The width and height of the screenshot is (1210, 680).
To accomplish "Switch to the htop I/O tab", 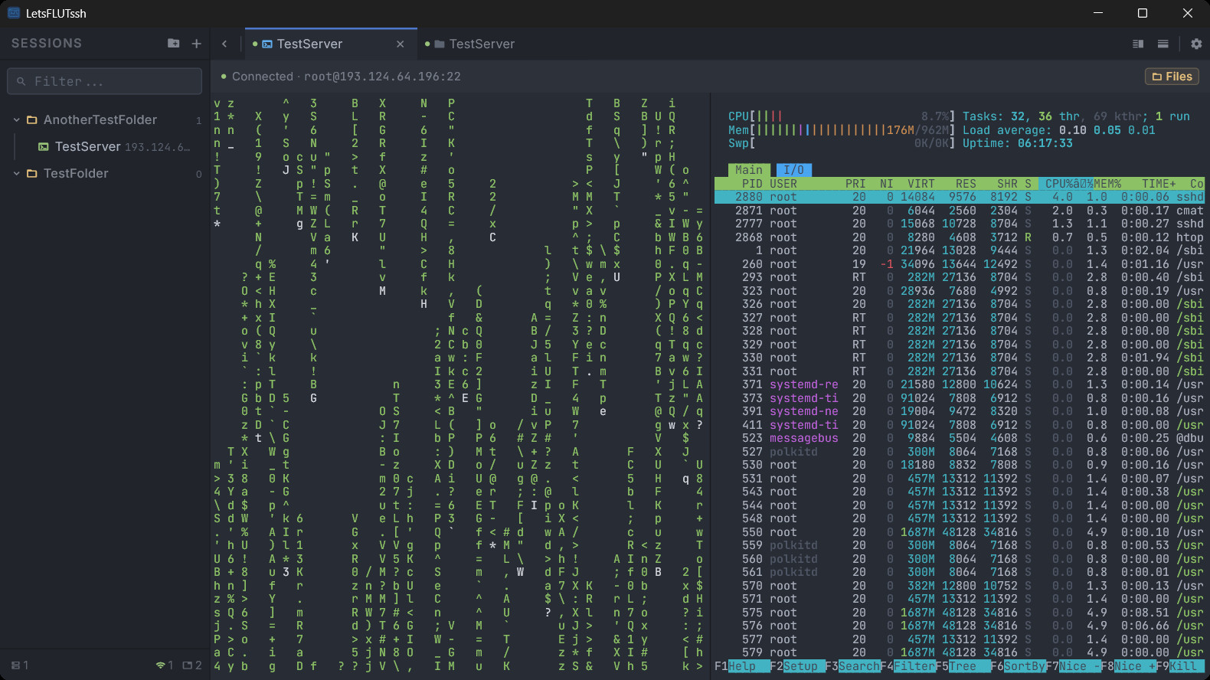I will tap(793, 170).
